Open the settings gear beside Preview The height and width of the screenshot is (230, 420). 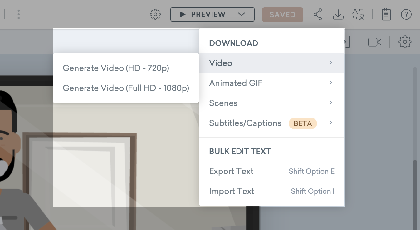click(x=155, y=14)
